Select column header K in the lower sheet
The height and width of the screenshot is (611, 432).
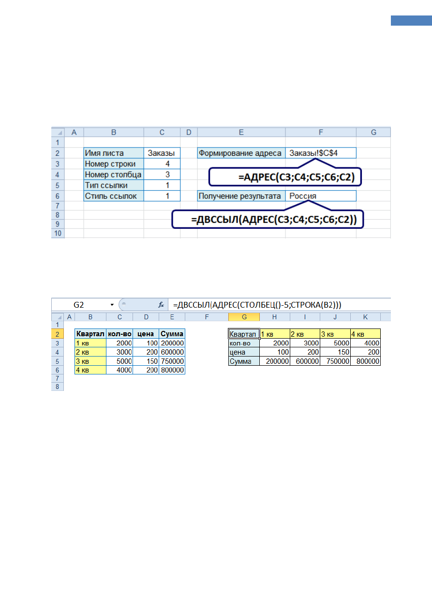(x=365, y=317)
